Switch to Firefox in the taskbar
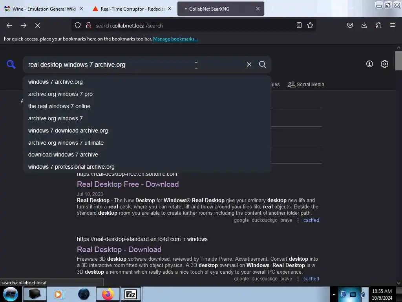The height and width of the screenshot is (302, 402). point(108,294)
